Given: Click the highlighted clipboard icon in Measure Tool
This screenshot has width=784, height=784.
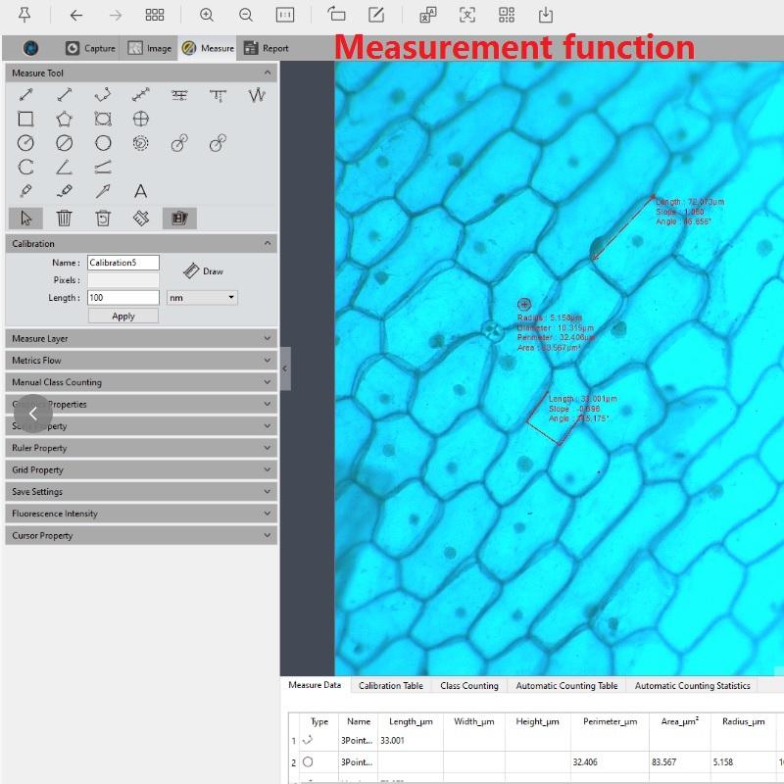Looking at the screenshot, I should click(x=179, y=219).
